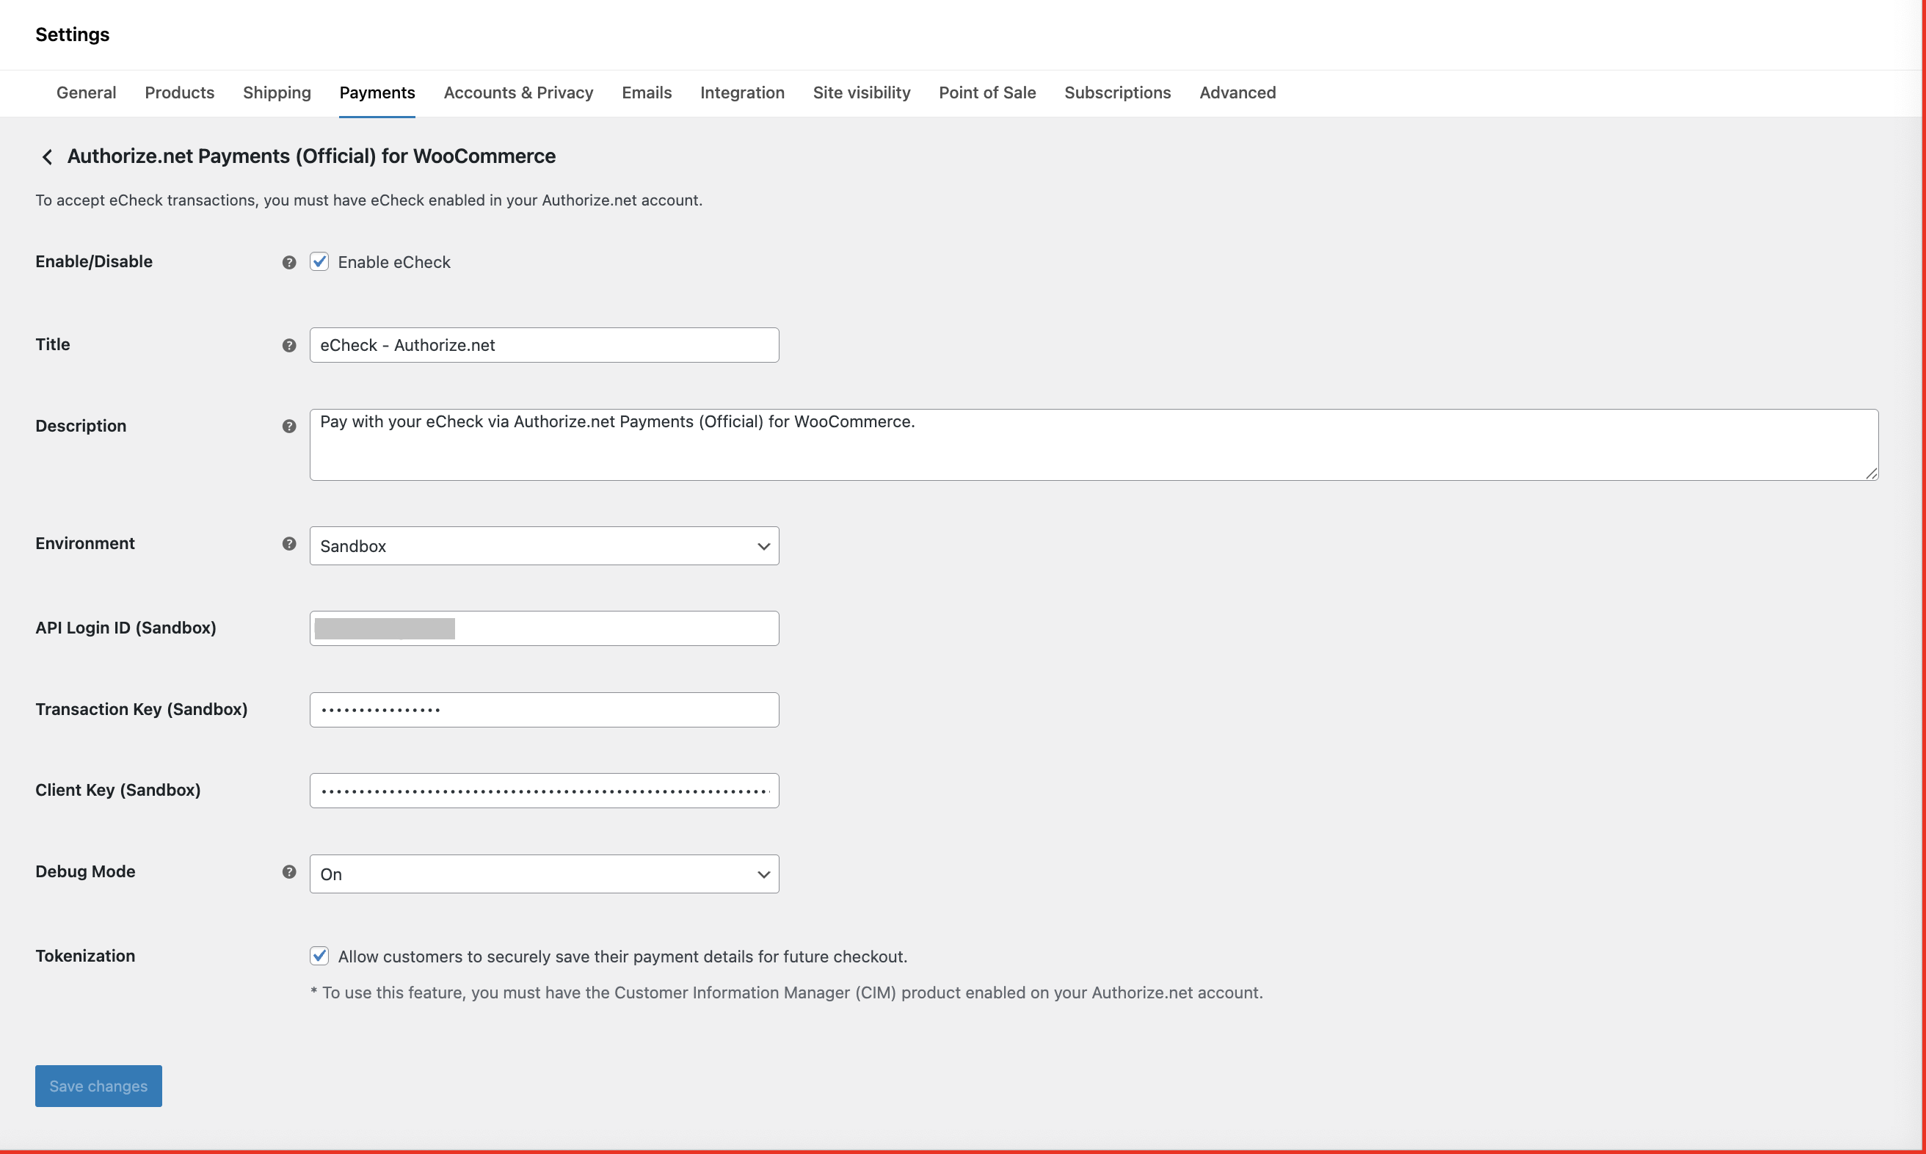Screen dimensions: 1926x1154
Task: Show Debug Mode help tooltip
Action: click(x=289, y=871)
